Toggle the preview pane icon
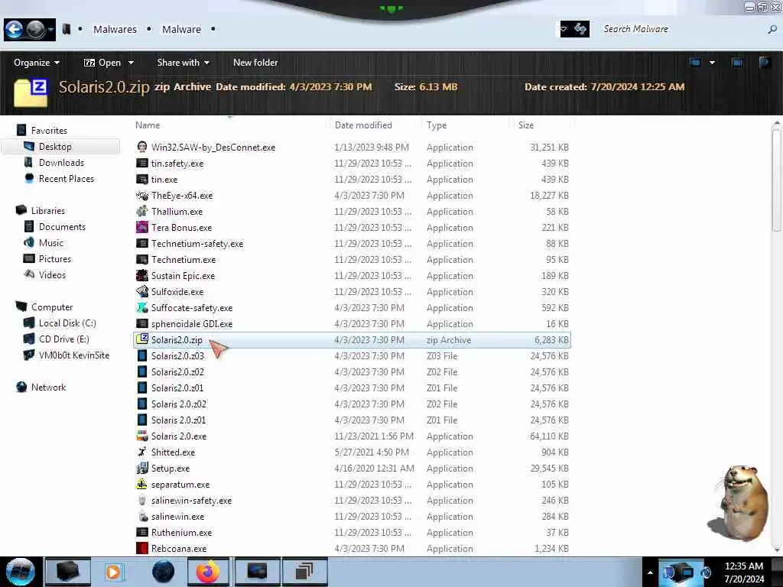 (737, 63)
